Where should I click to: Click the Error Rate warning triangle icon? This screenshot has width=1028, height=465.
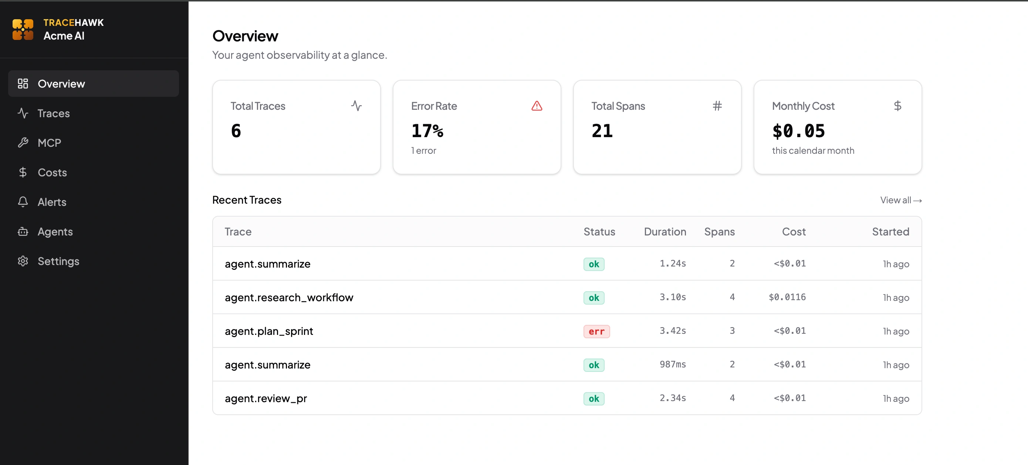pos(537,106)
